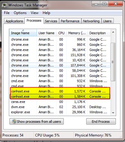Open the Performance tab
The height and width of the screenshot is (142, 125).
pos(70,21)
